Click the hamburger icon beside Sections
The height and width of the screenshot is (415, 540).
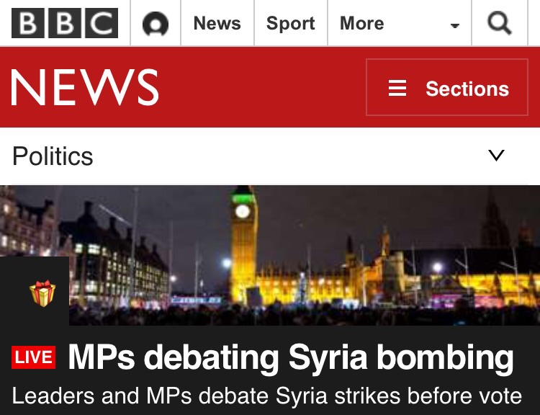[397, 88]
